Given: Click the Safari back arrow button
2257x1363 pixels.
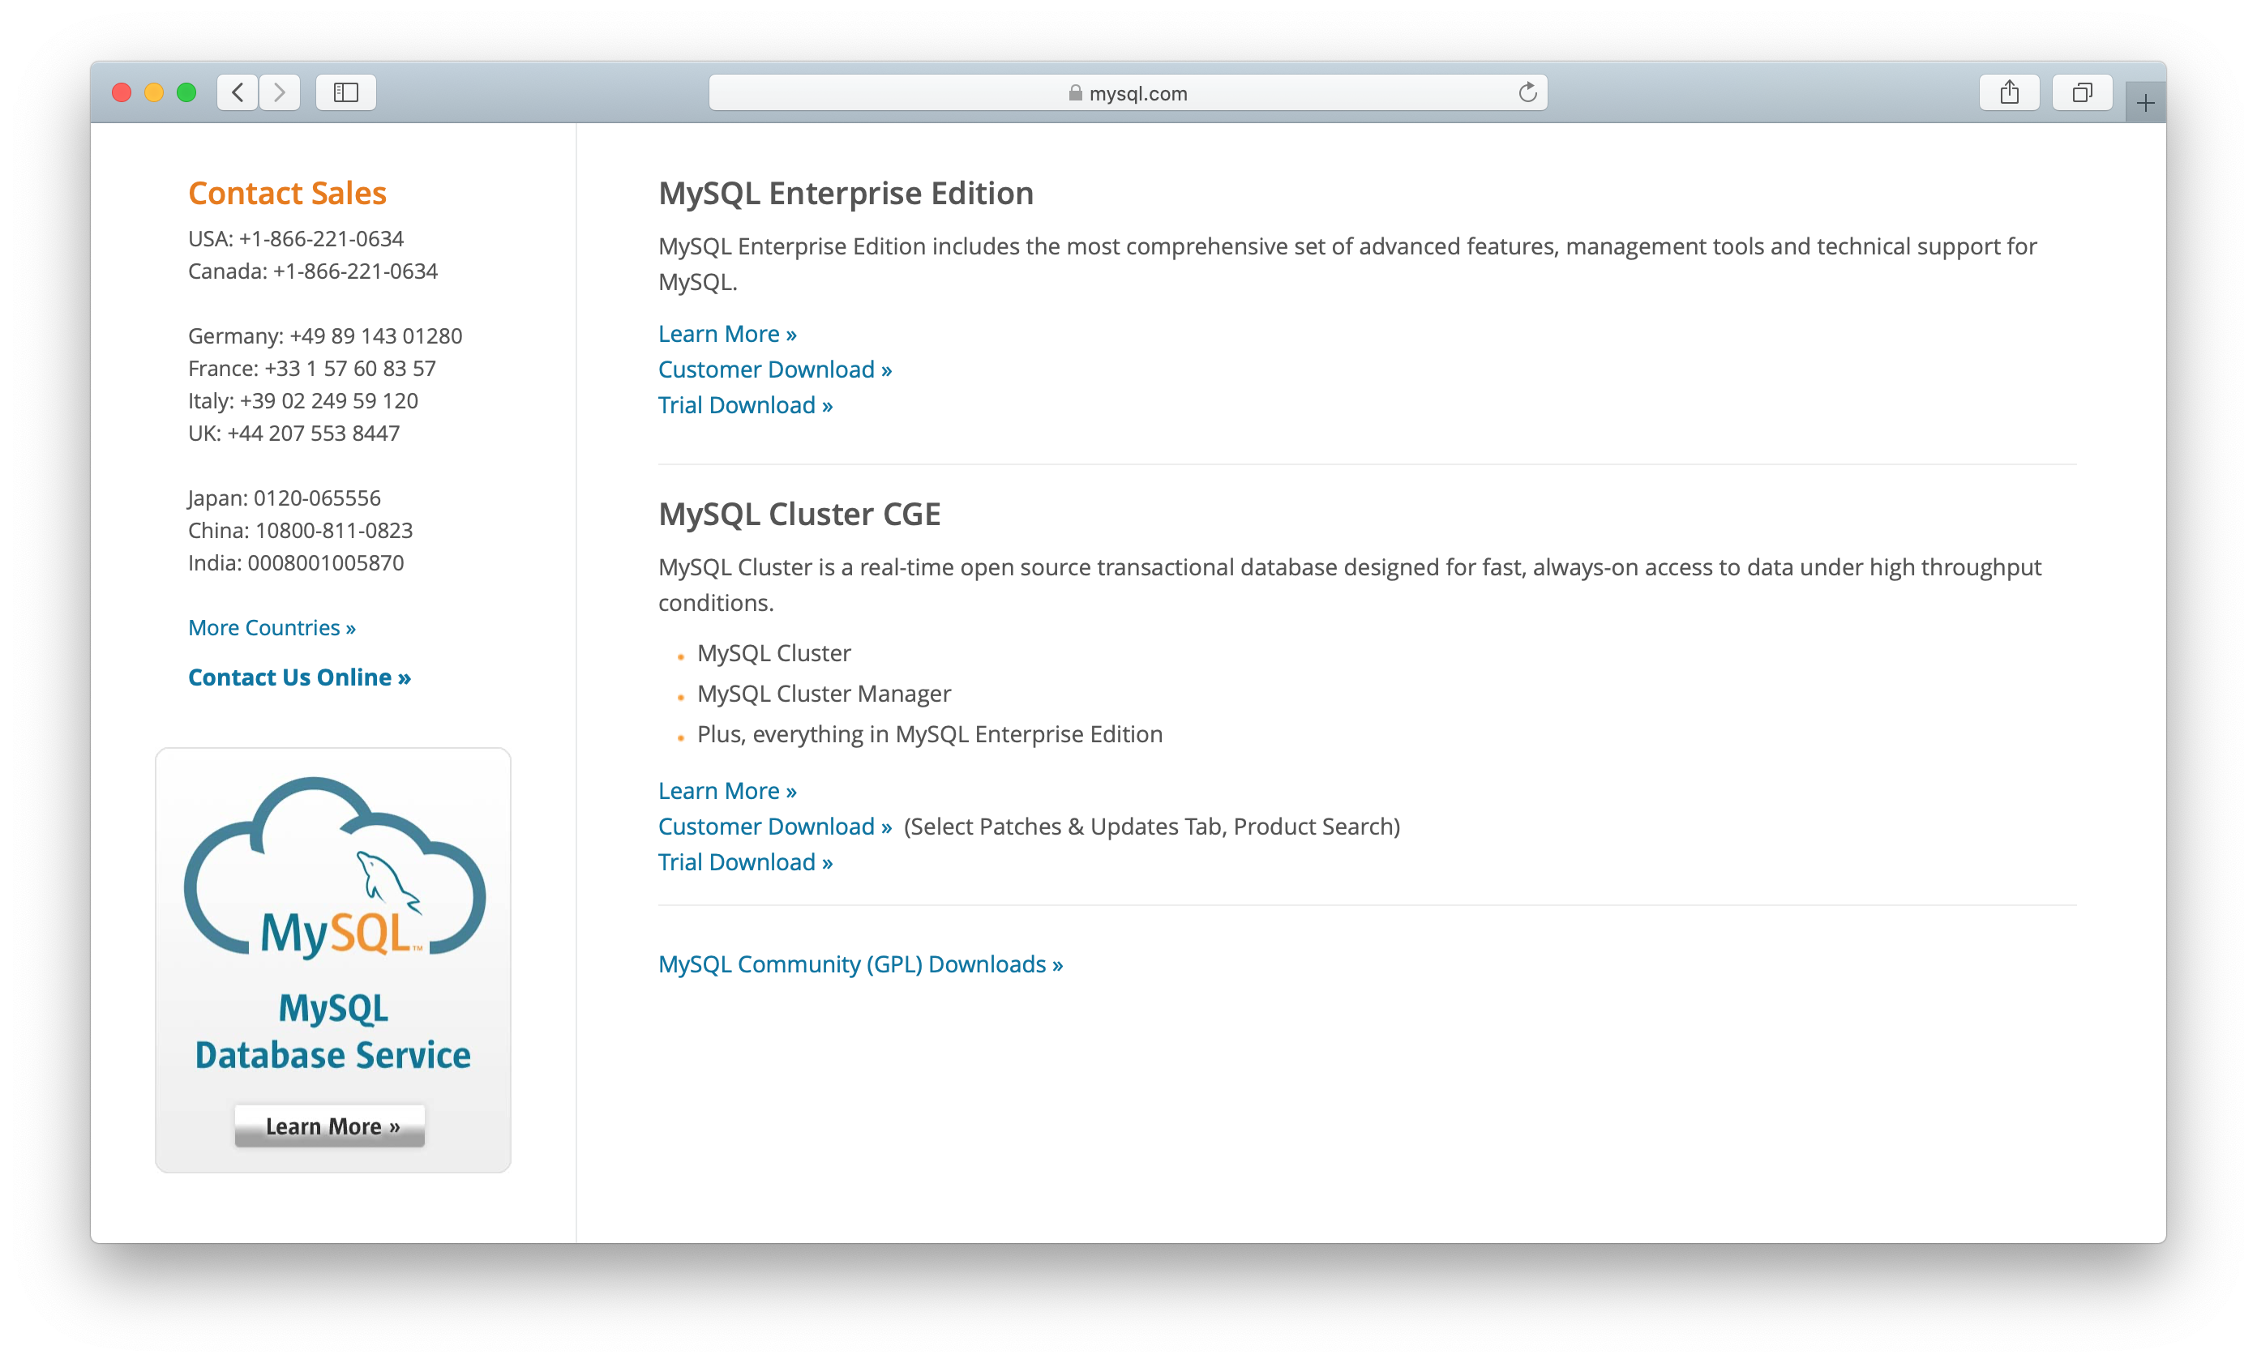Looking at the screenshot, I should pos(238,92).
